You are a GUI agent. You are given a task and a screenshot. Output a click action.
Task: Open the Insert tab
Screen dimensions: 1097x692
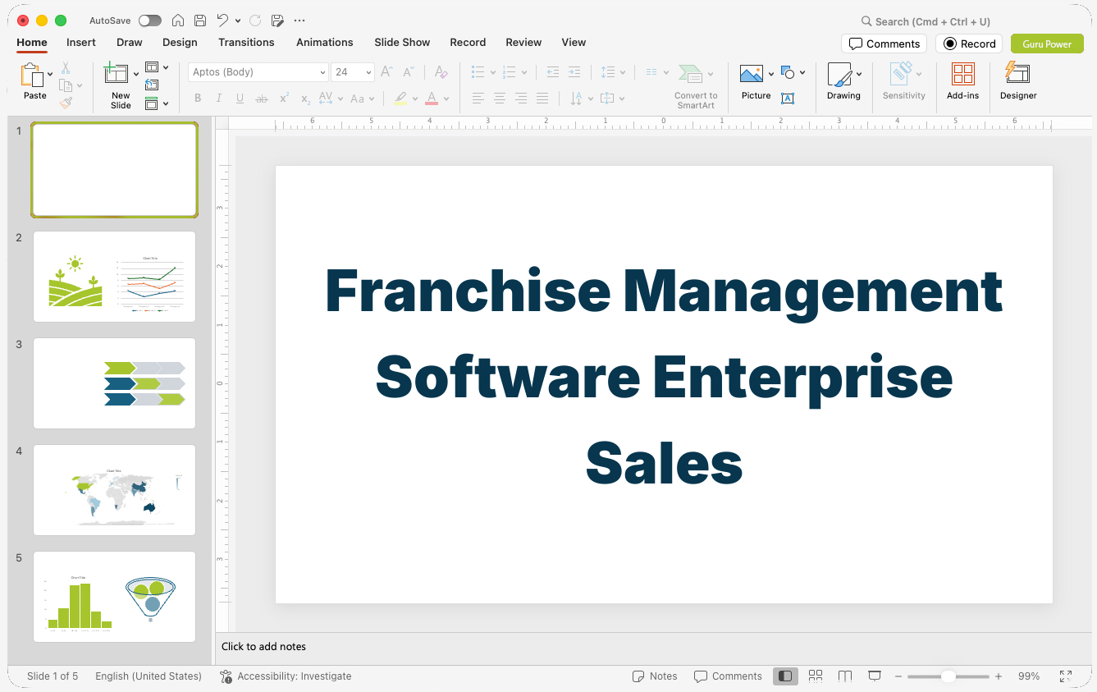pos(81,42)
